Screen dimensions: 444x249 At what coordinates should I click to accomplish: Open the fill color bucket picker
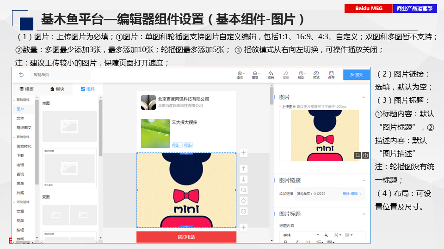[x=326, y=235]
